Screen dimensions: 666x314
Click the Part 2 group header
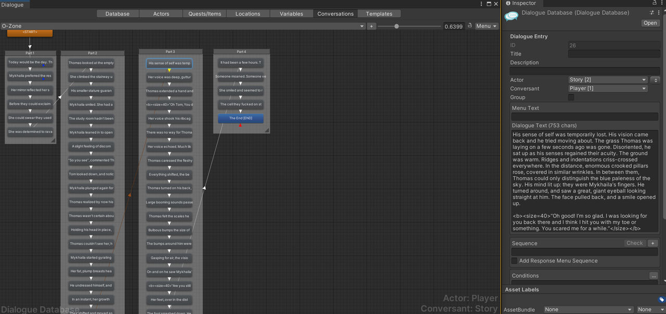point(93,53)
